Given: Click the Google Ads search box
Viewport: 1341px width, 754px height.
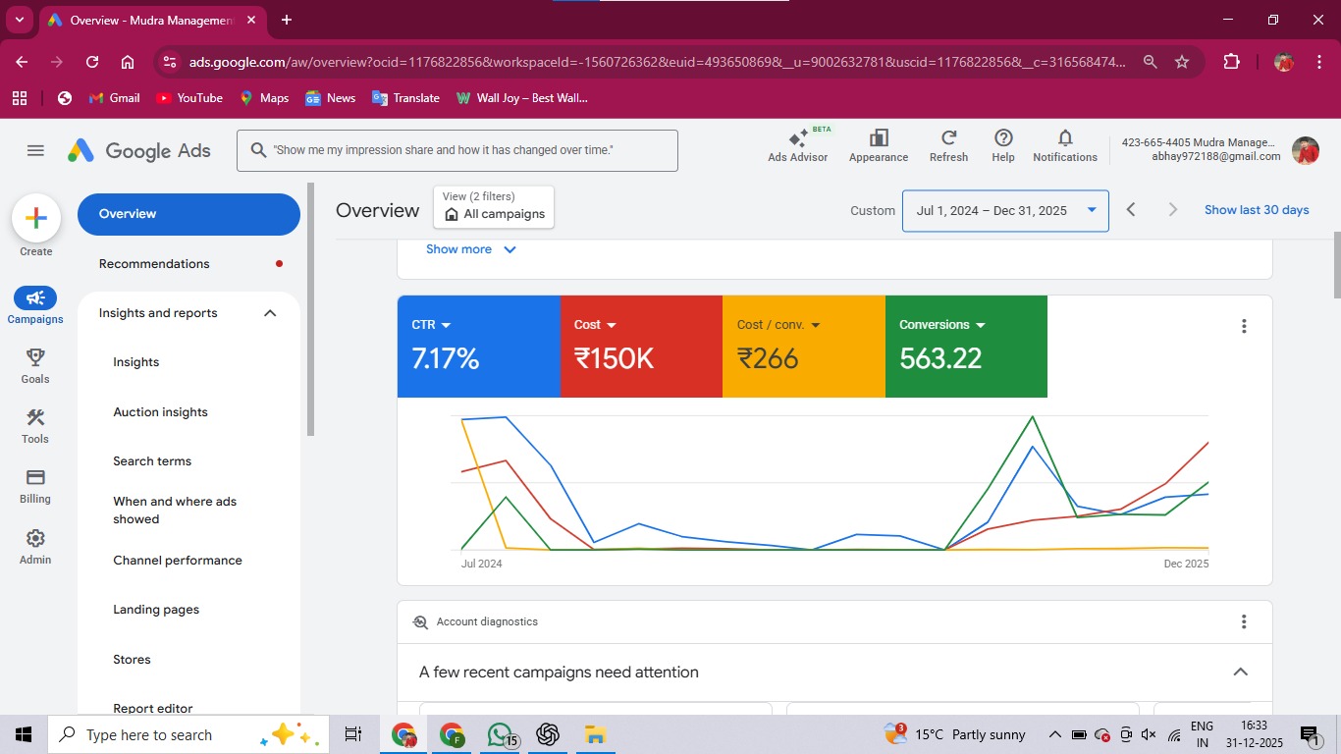Looking at the screenshot, I should point(457,150).
